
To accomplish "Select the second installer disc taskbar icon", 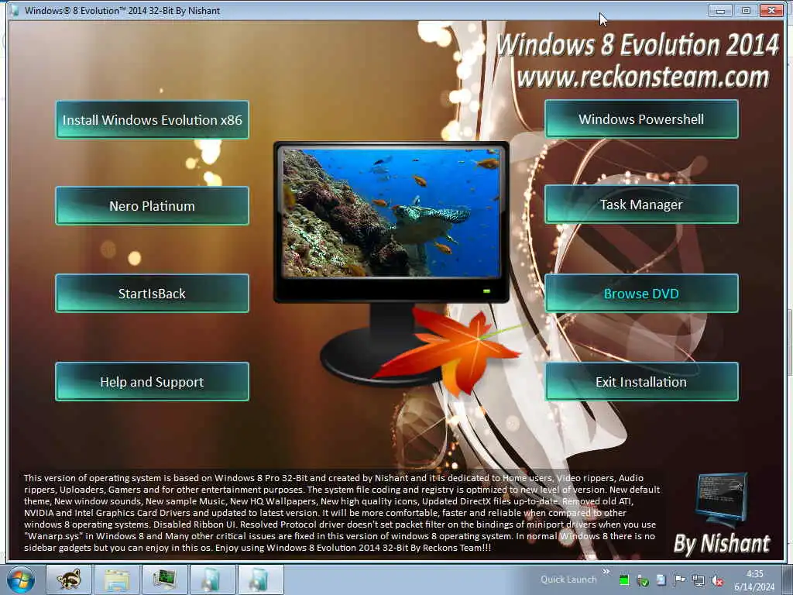I will click(x=260, y=580).
